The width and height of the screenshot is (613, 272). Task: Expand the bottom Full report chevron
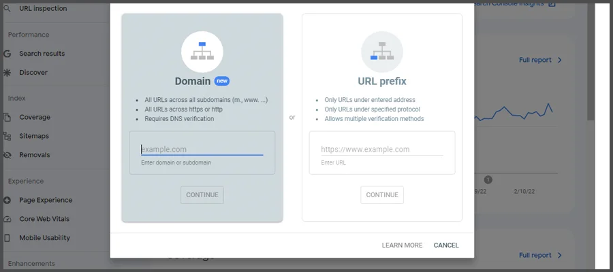coord(560,256)
